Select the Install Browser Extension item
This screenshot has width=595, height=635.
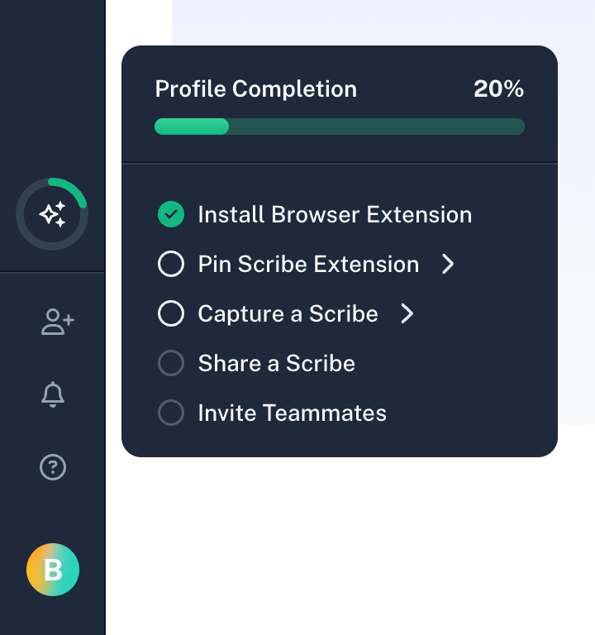tap(335, 215)
